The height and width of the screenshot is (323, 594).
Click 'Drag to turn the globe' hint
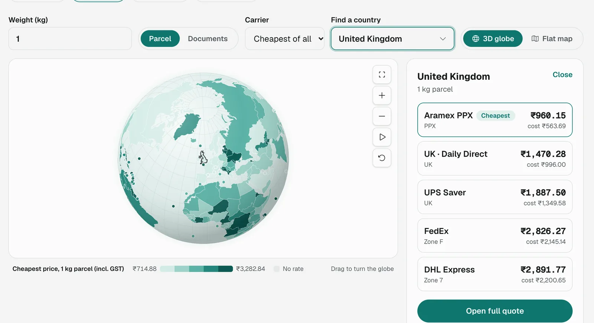(362, 269)
